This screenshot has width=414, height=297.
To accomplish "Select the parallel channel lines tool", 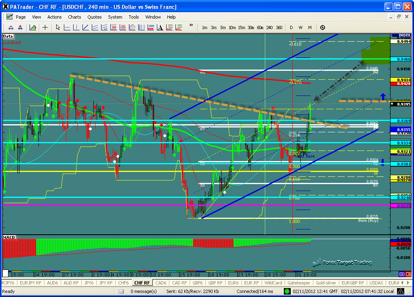I will (95, 28).
